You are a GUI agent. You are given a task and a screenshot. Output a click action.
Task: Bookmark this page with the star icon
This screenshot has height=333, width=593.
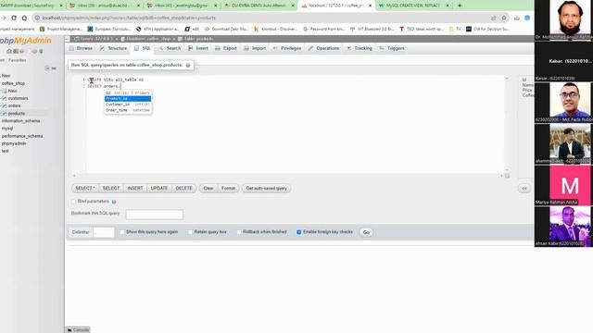click(504, 18)
